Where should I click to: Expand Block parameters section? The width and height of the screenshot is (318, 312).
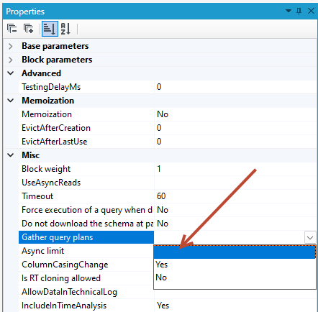tap(10, 60)
